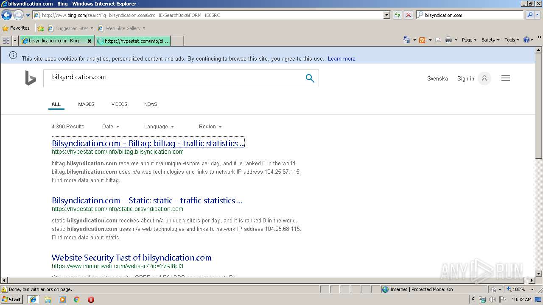Expand the Language filter dropdown
Image resolution: width=543 pixels, height=305 pixels.
click(159, 127)
